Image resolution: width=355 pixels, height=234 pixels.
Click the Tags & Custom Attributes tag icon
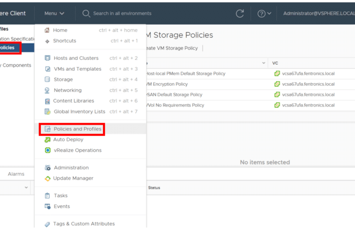coord(47,224)
